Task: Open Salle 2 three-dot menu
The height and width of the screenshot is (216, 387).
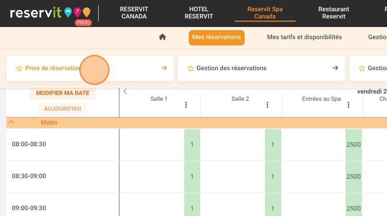Action: tap(267, 105)
